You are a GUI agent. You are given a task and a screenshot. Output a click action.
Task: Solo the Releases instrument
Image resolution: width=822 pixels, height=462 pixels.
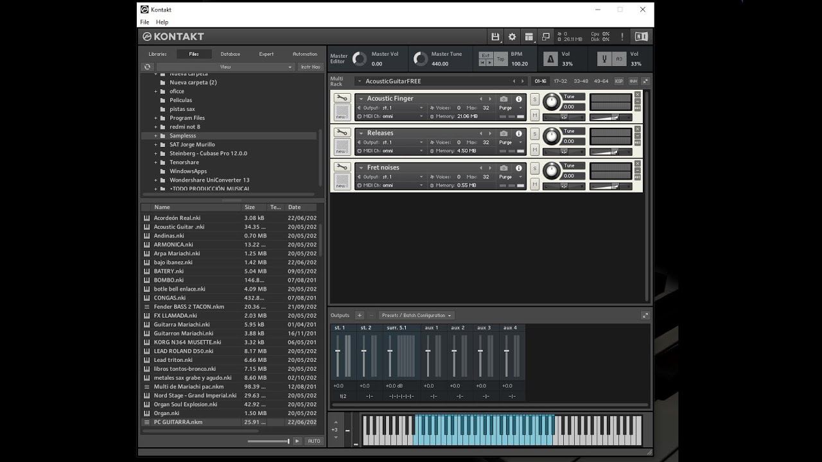click(x=535, y=135)
